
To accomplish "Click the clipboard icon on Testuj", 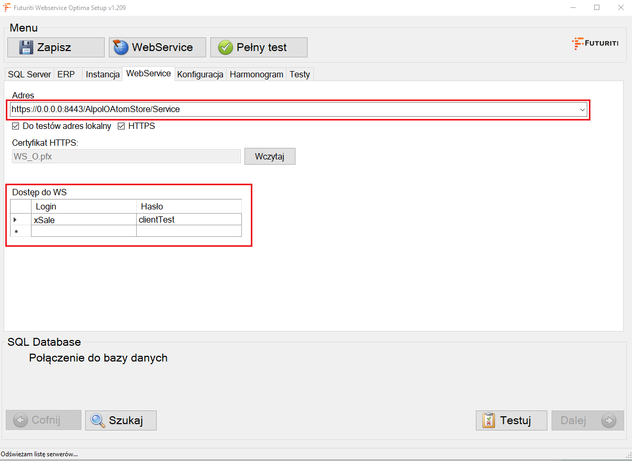I will (488, 420).
